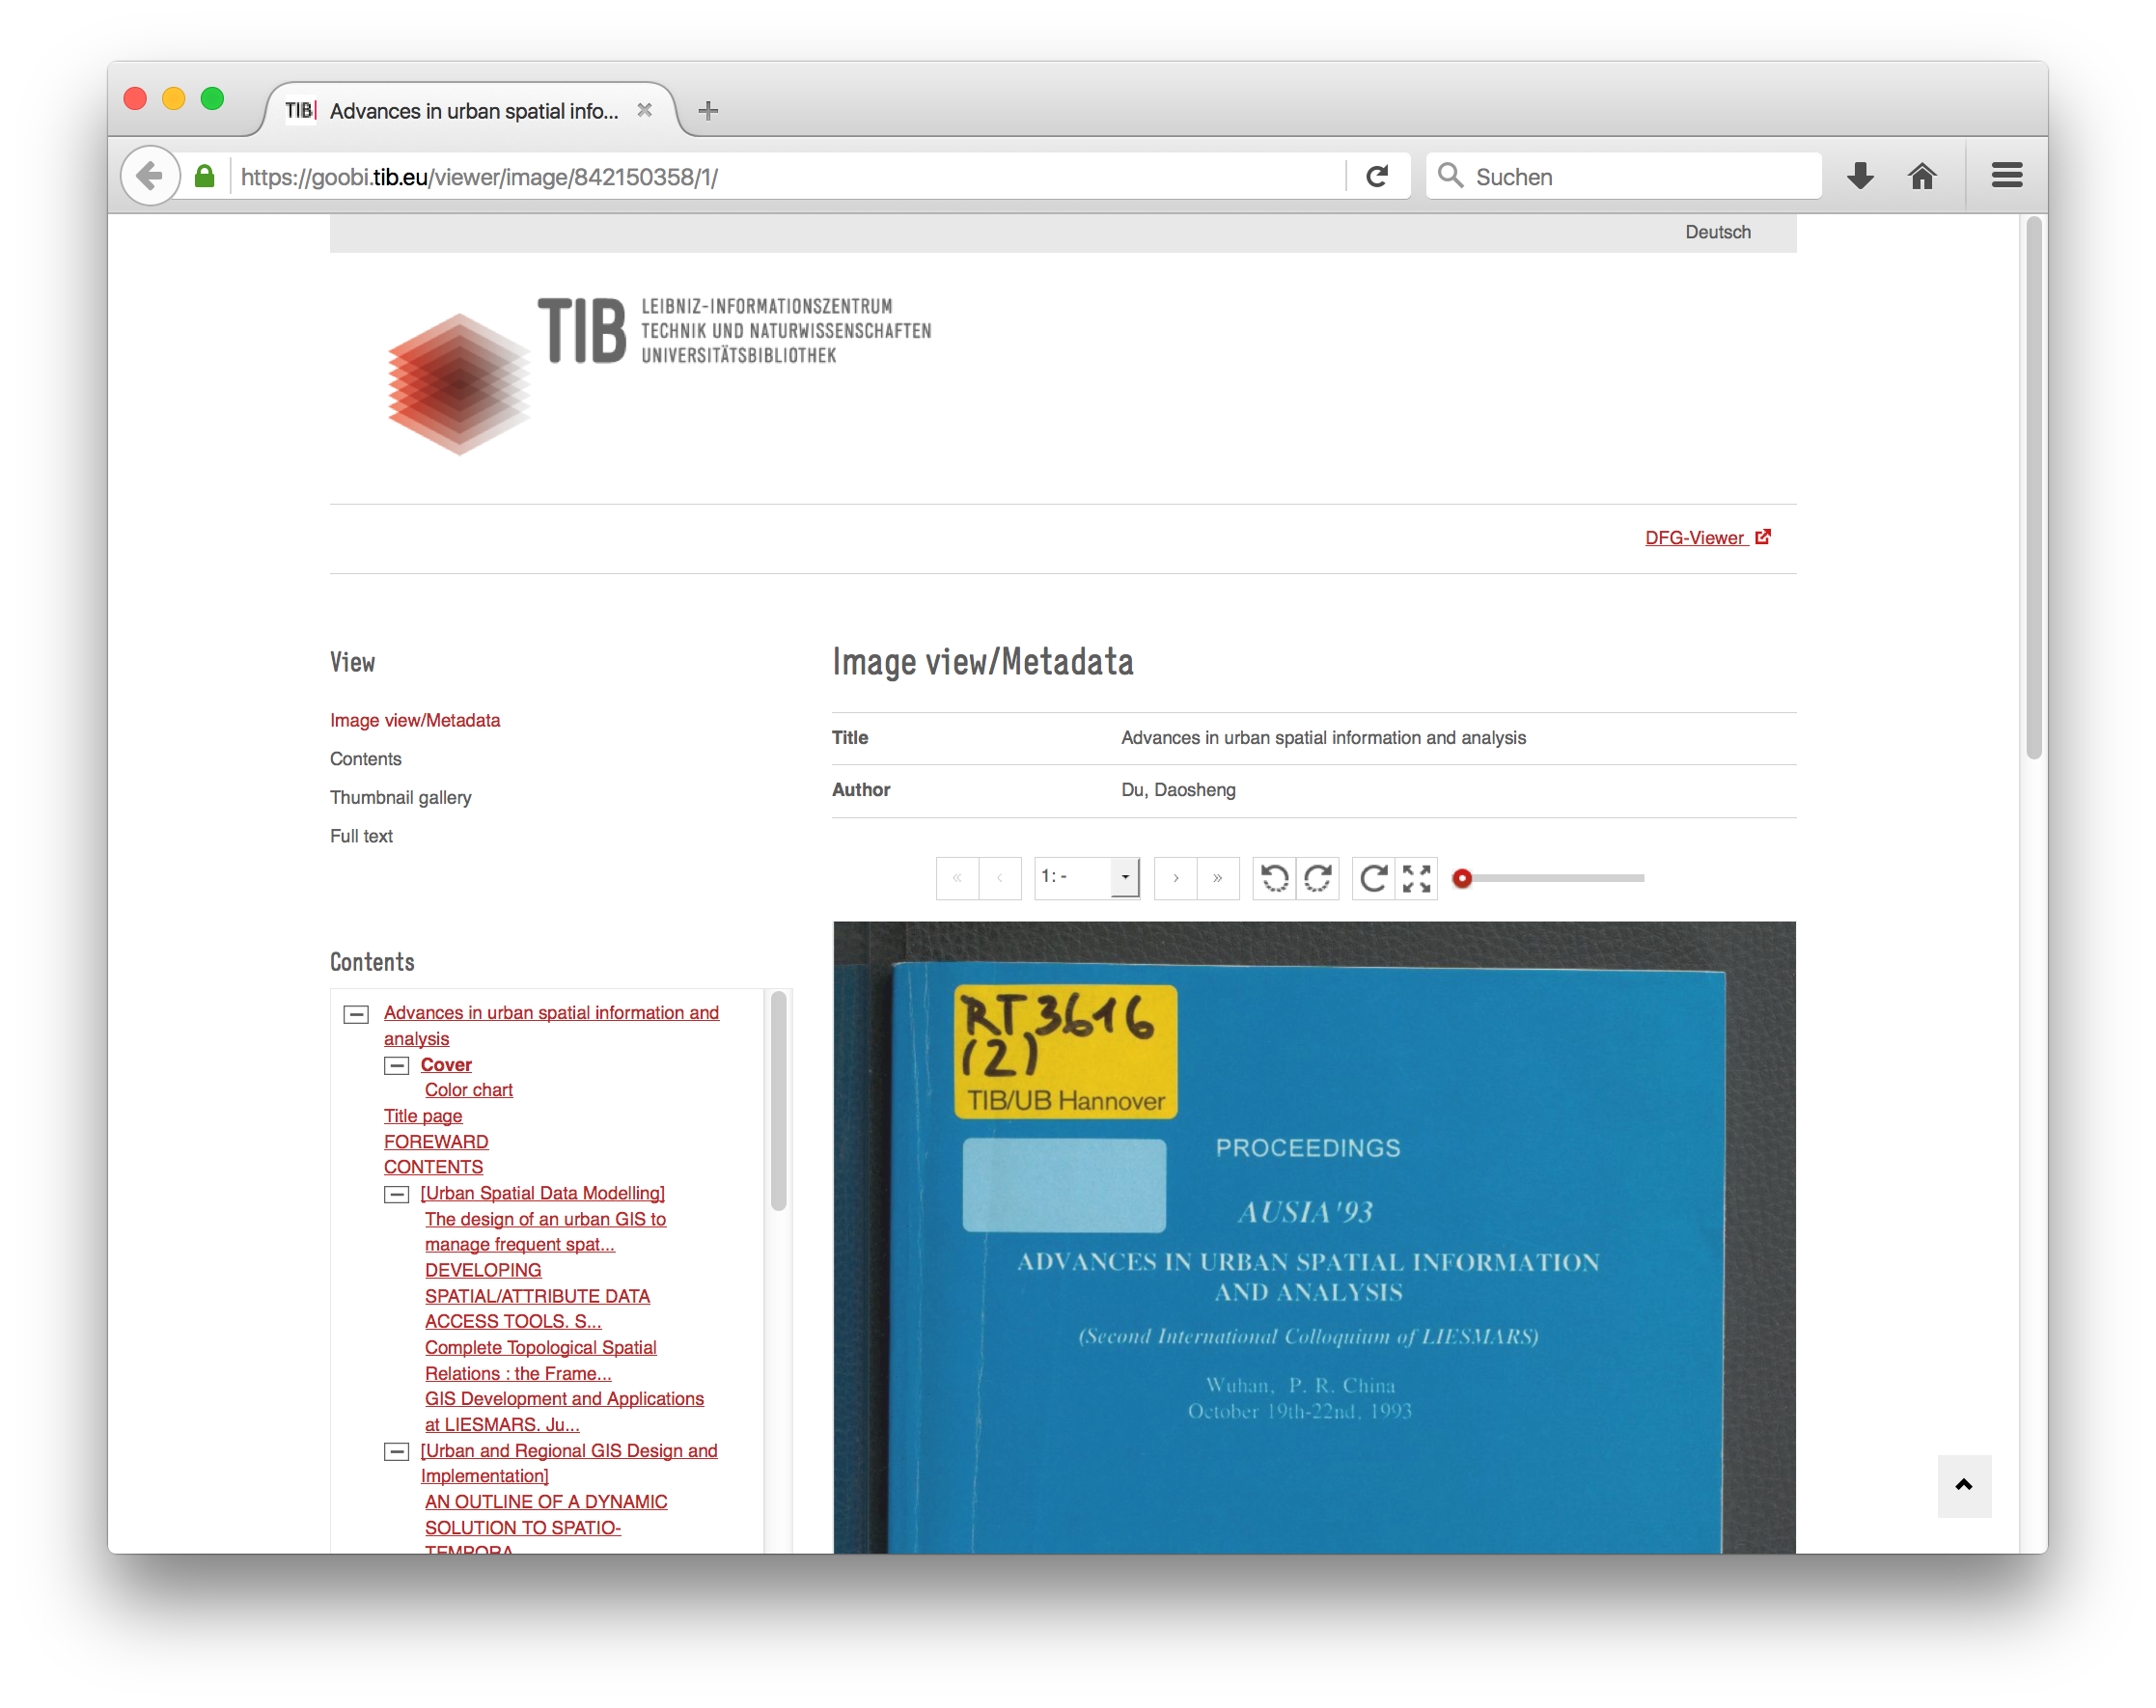The width and height of the screenshot is (2156, 1708).
Task: Open the CONTENTS entry in tree
Action: [x=433, y=1167]
